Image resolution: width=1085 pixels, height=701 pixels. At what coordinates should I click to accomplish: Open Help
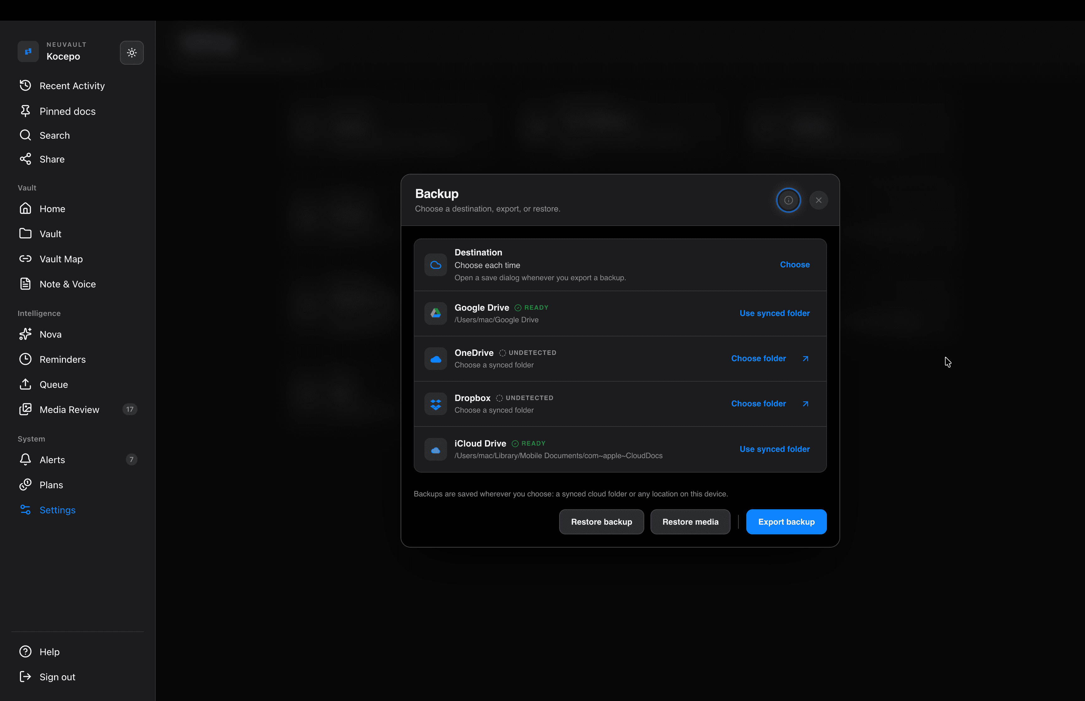coord(78,651)
